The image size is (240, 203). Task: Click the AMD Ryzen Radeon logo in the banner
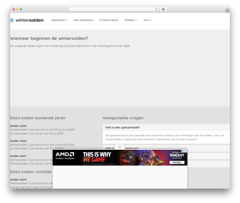[x=65, y=156]
